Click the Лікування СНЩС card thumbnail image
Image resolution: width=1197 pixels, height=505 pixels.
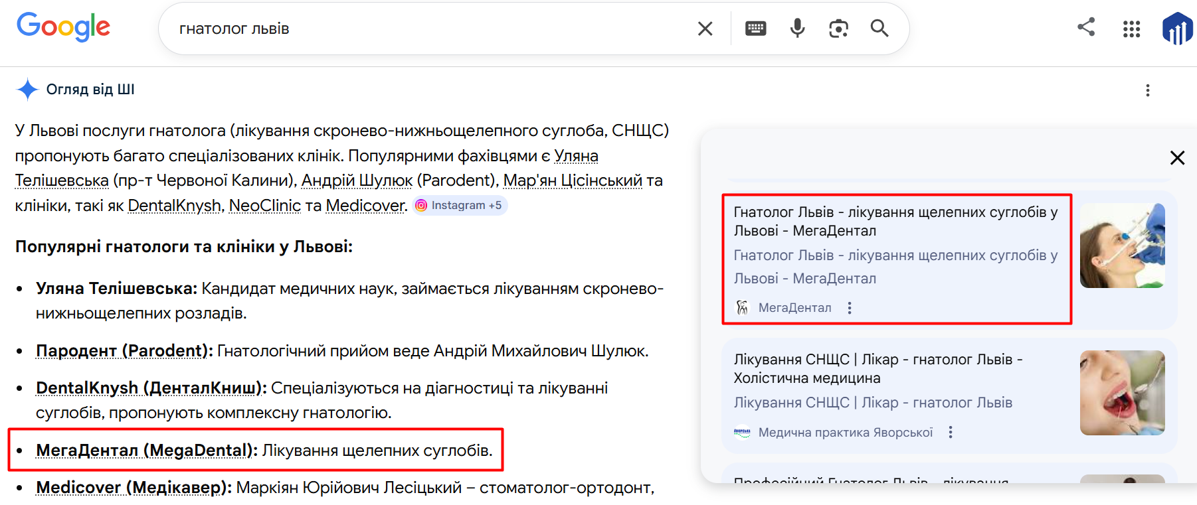(x=1122, y=393)
